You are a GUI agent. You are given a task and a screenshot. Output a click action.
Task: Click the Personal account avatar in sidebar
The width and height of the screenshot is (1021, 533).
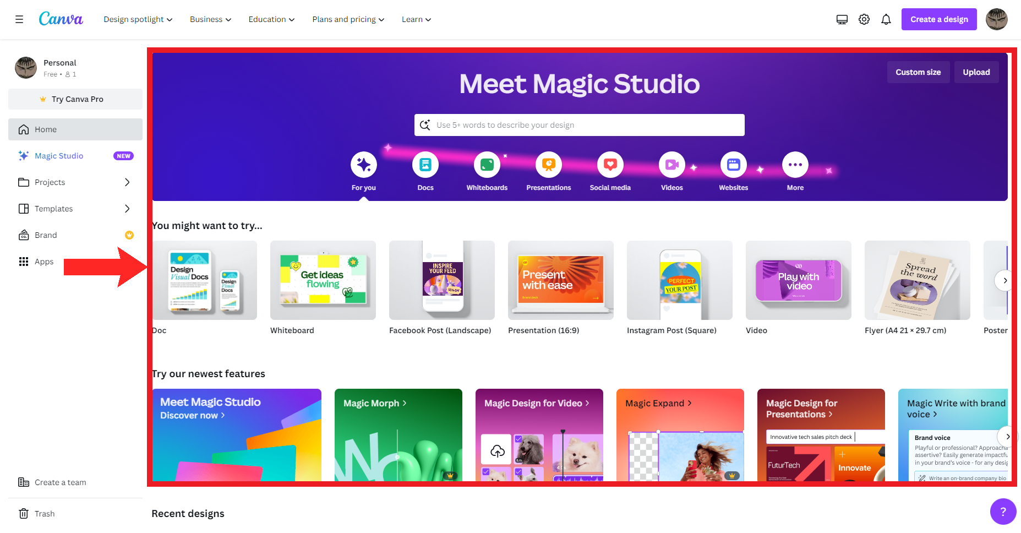tap(26, 68)
